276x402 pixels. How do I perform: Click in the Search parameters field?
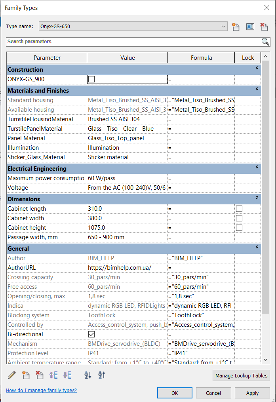coord(133,42)
